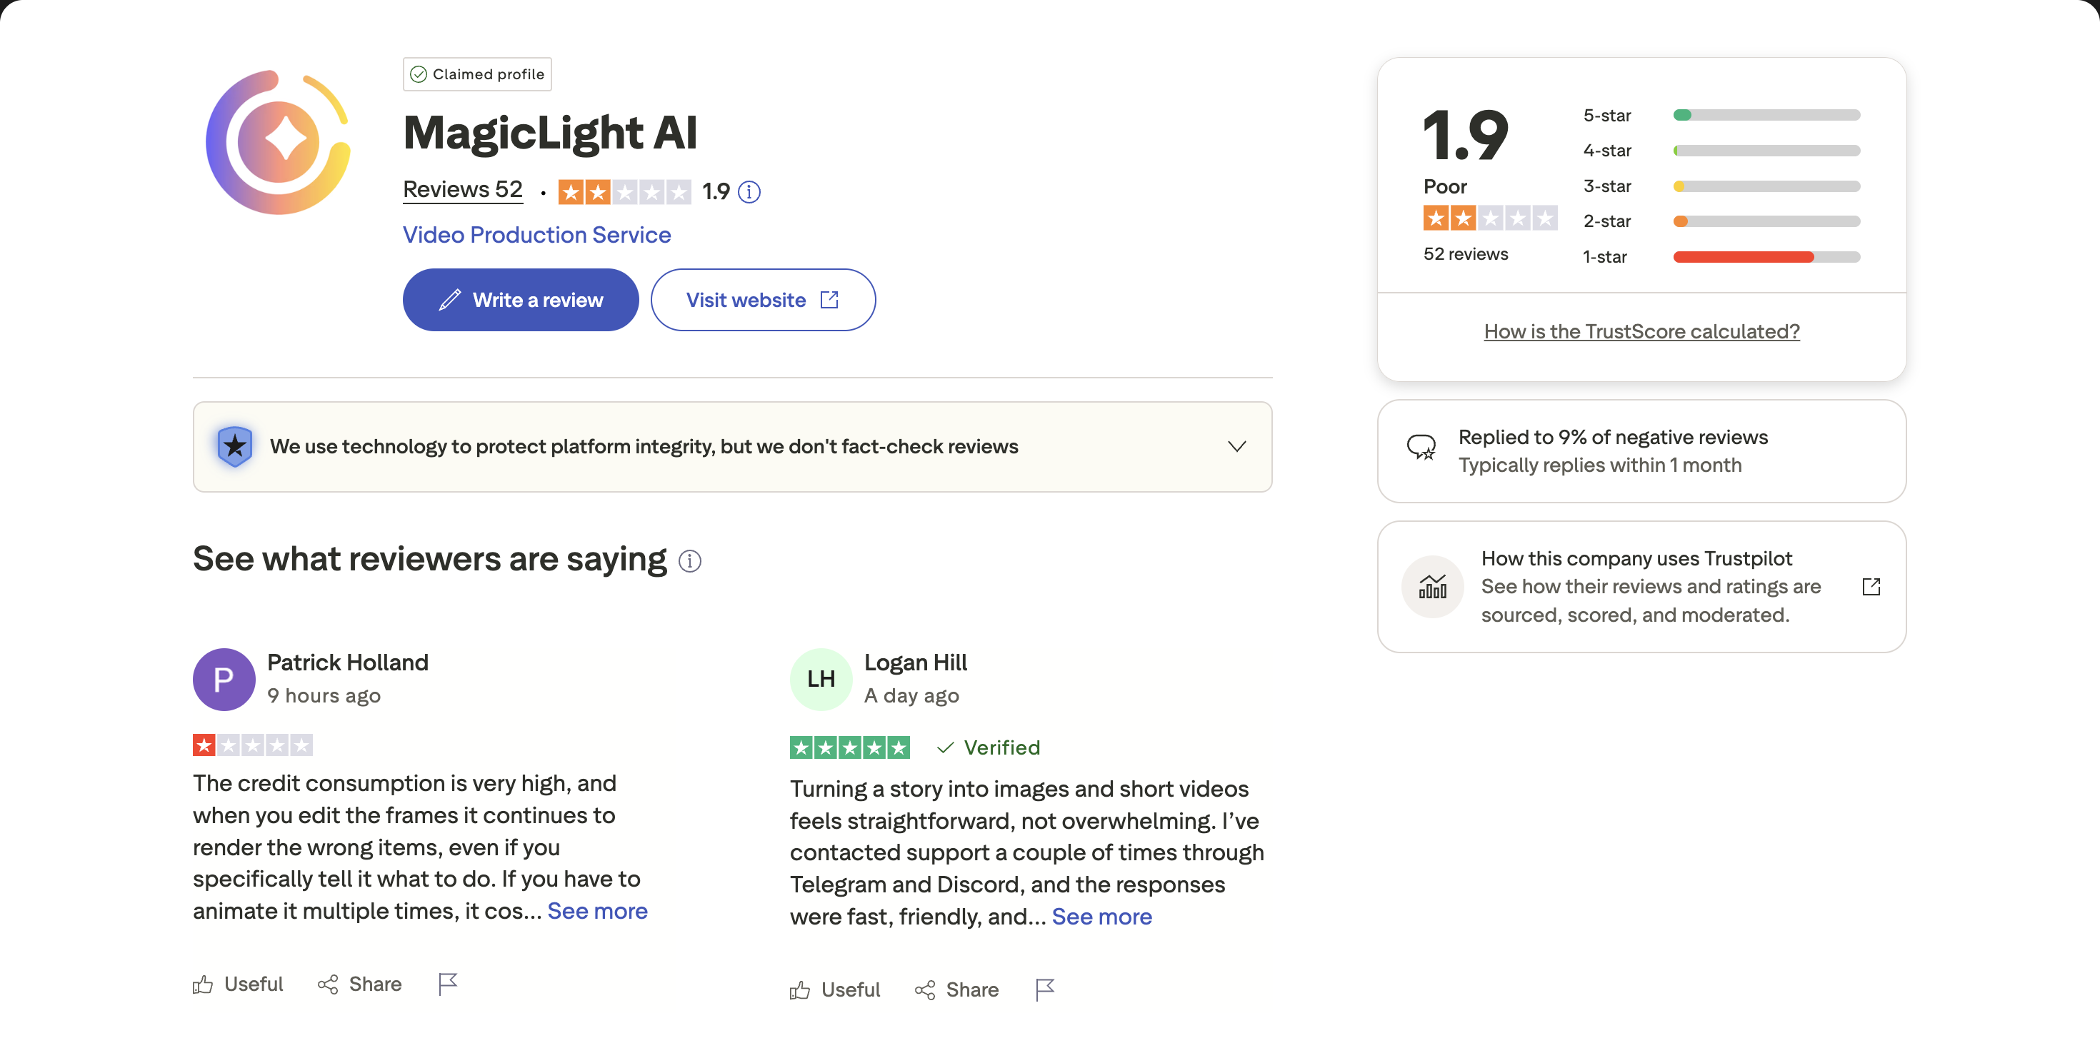The width and height of the screenshot is (2100, 1058).
Task: Click the shield star icon on the integrity banner
Action: (235, 445)
